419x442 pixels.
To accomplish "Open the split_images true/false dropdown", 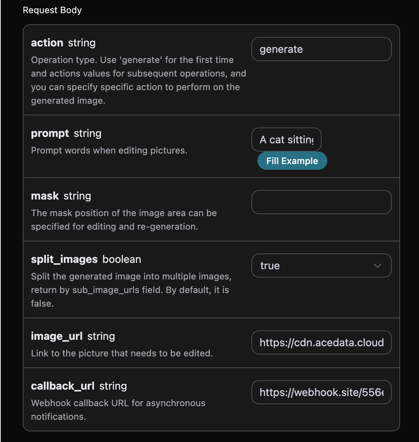I will 321,266.
